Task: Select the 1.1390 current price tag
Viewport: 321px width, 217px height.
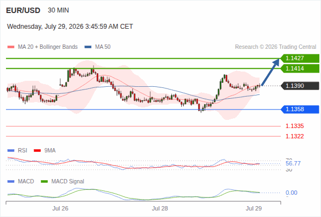Action: tap(300, 86)
